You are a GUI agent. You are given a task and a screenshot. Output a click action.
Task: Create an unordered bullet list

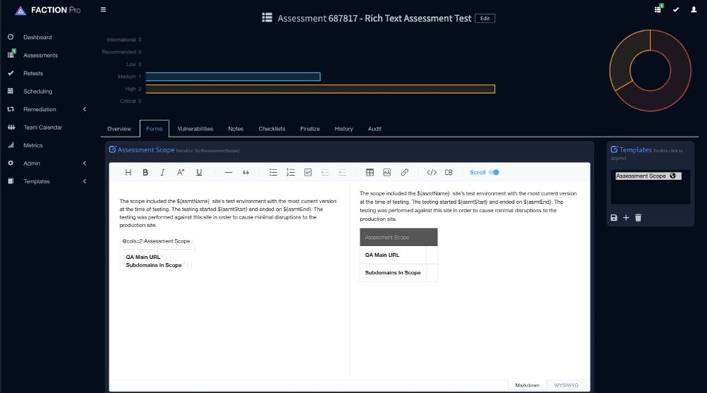tap(273, 172)
